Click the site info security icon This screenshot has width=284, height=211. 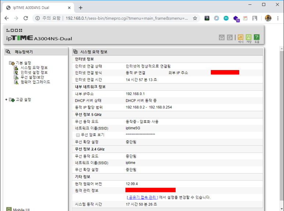(x=37, y=18)
